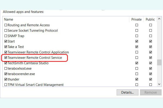
Task: Disable Public for Teamviewer Remote Control Service
Action: coord(151,58)
